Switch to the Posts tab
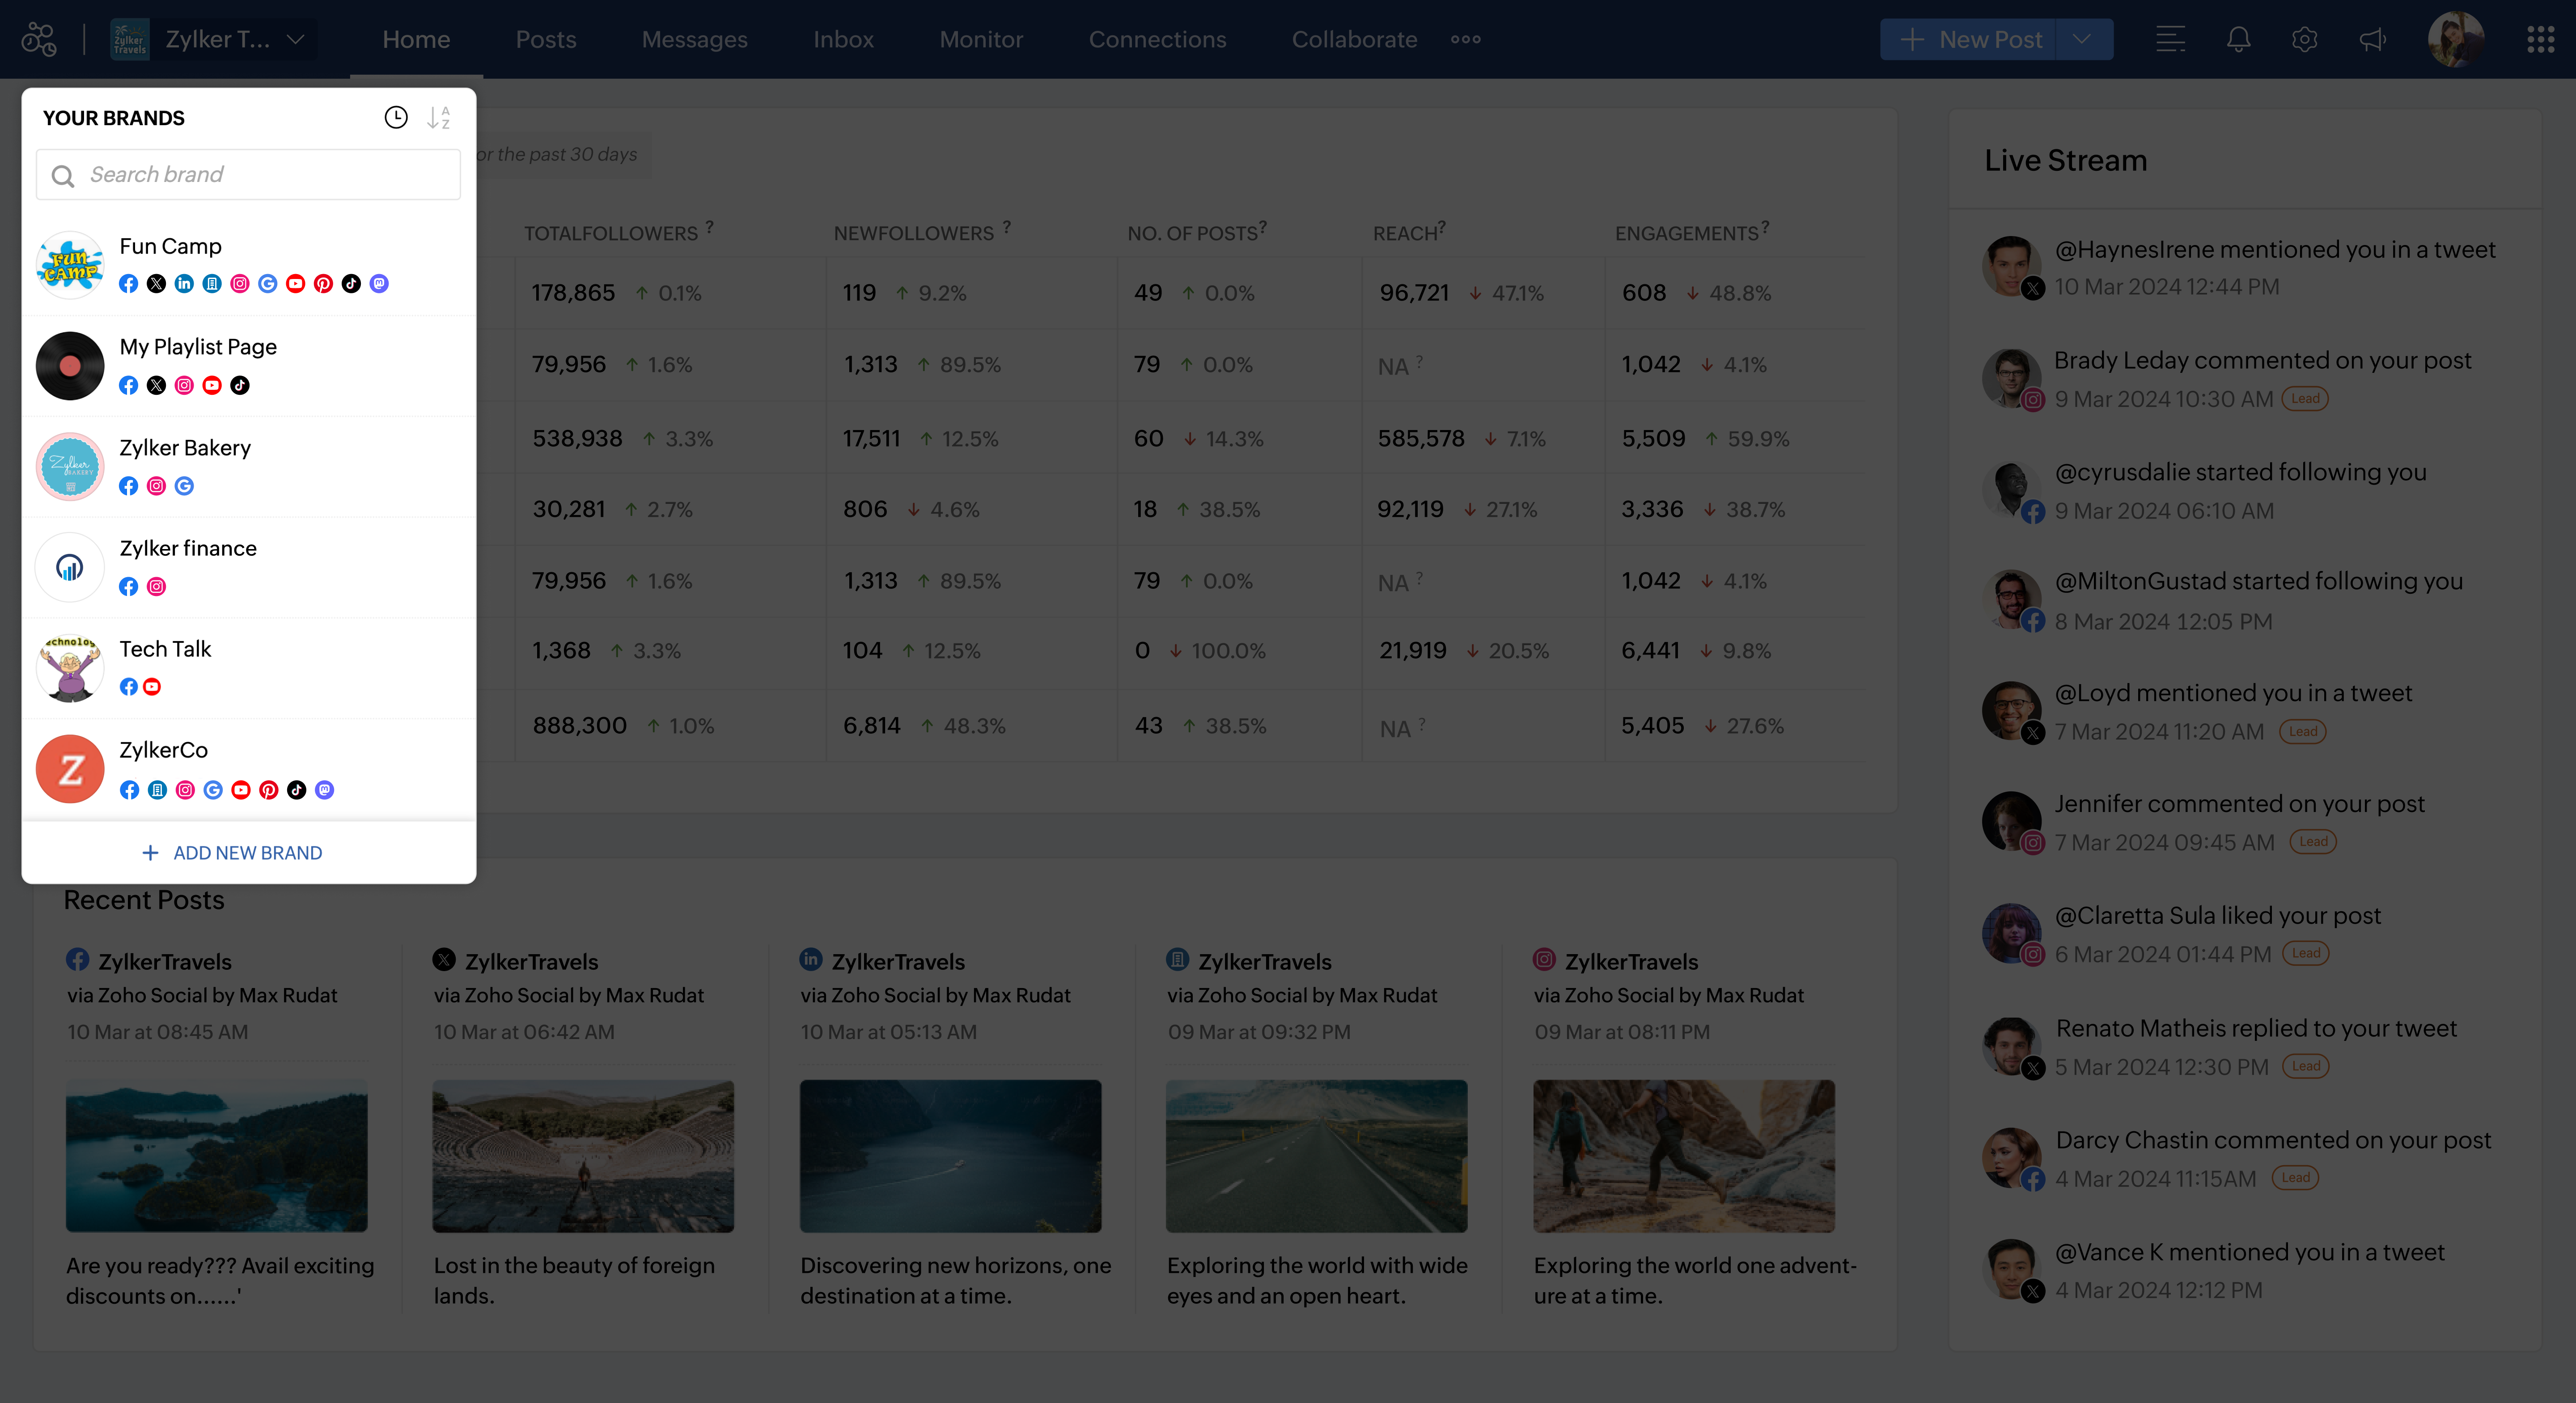This screenshot has width=2576, height=1403. (x=546, y=40)
